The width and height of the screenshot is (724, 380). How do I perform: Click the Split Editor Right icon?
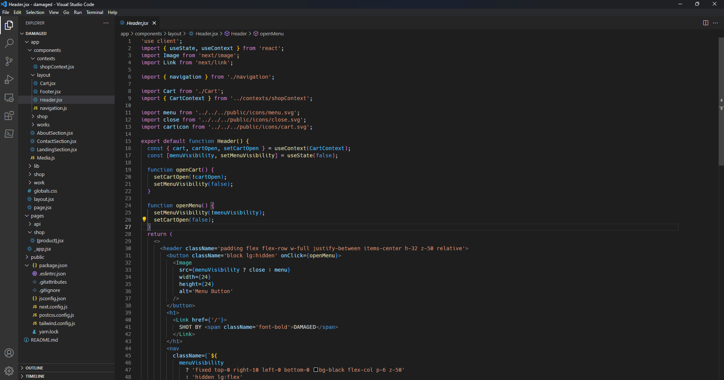tap(706, 23)
